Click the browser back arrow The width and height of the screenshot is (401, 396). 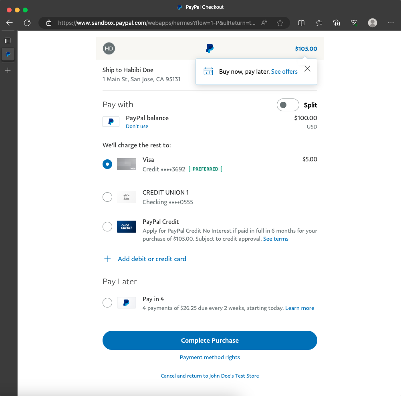pos(10,23)
